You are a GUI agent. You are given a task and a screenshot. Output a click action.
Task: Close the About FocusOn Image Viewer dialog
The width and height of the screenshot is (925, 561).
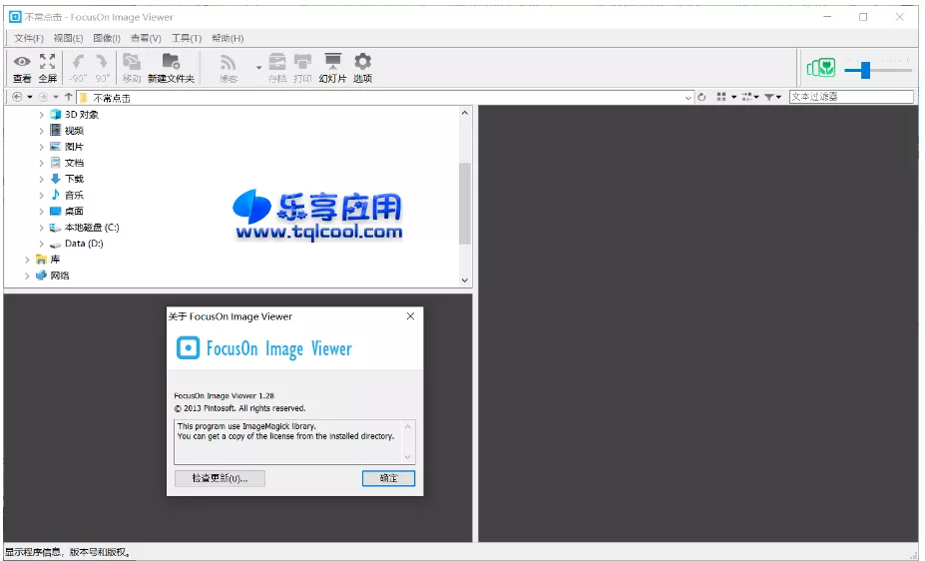(410, 316)
